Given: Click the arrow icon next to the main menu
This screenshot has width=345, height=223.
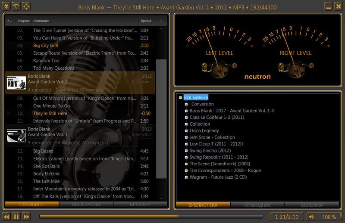Looking at the screenshot, I should (x=16, y=6).
